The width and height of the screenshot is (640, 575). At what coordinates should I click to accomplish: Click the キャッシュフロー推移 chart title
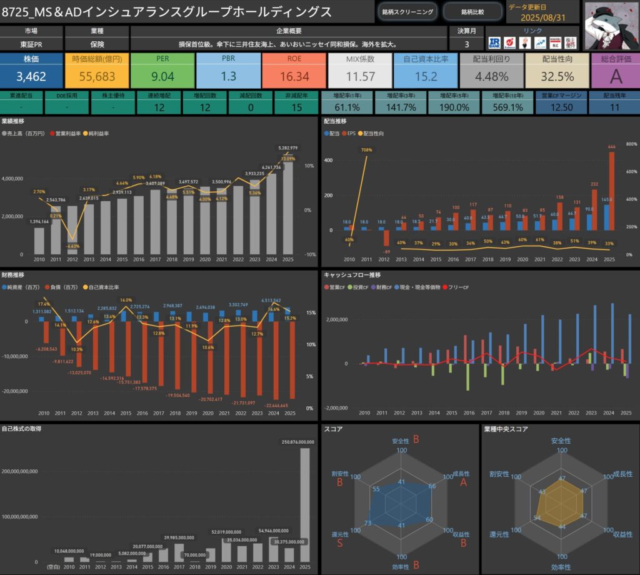352,275
